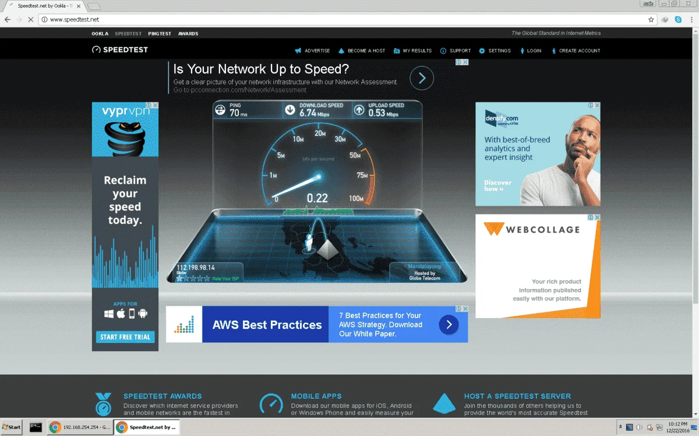Image resolution: width=699 pixels, height=436 pixels.
Task: Open MY RESULTS in header
Action: click(x=413, y=51)
